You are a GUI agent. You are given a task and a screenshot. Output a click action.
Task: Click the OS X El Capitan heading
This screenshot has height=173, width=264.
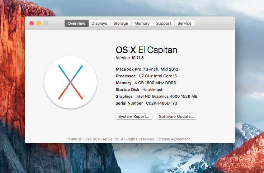(146, 50)
